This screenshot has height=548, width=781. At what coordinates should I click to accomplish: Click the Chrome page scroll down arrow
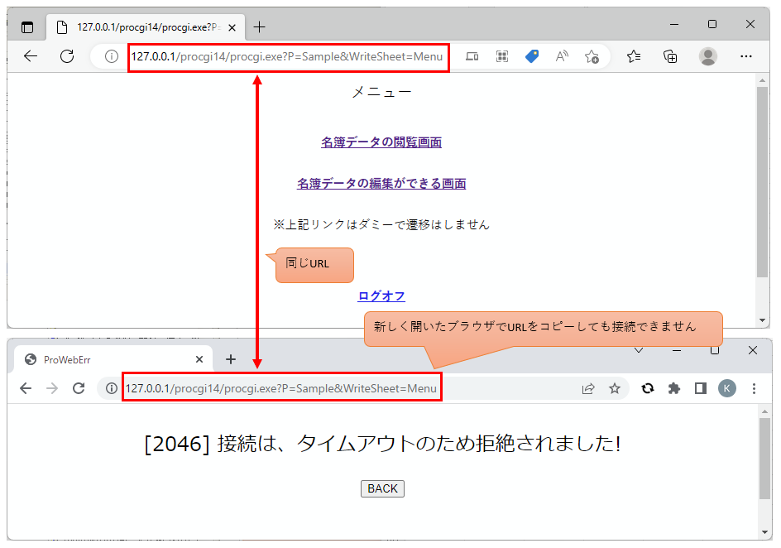(764, 532)
